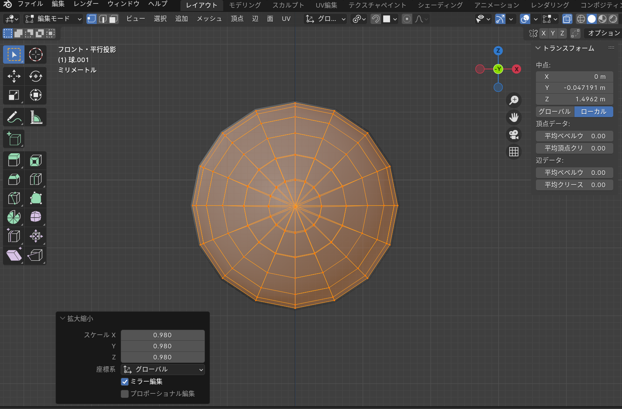Collapse the トランスフォーム panel
Image resolution: width=622 pixels, height=409 pixels.
coord(538,48)
